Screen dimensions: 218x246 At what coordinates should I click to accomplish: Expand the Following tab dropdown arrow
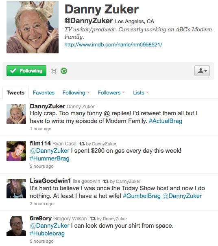click(88, 92)
